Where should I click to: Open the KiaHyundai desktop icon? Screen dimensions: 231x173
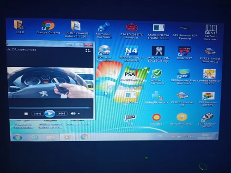[130, 95]
